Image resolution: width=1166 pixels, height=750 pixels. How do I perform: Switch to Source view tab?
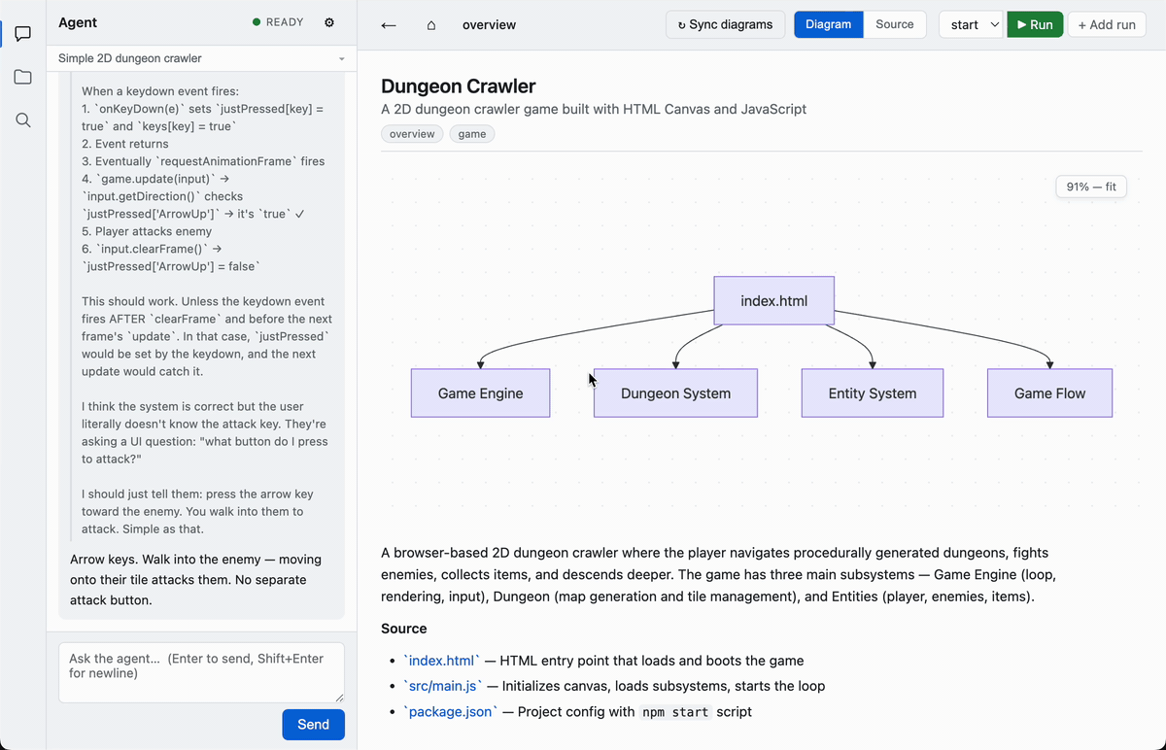(895, 24)
